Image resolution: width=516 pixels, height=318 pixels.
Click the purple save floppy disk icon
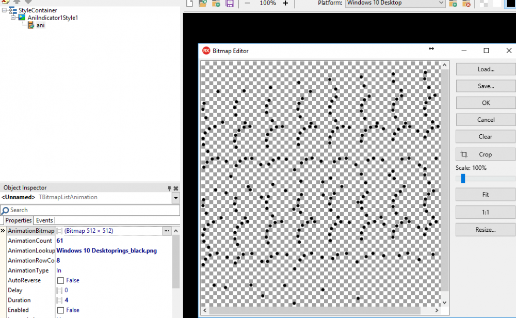[230, 3]
